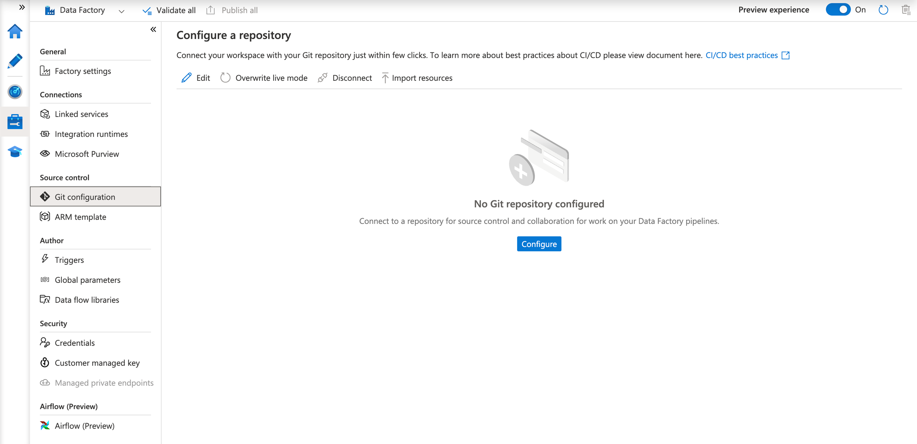Click the discard all trash icon
The height and width of the screenshot is (444, 917).
click(906, 10)
